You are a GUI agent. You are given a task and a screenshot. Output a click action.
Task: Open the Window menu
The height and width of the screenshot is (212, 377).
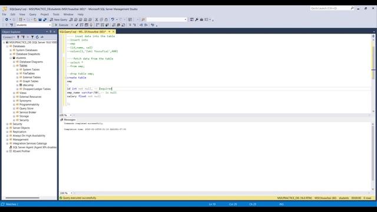68,14
